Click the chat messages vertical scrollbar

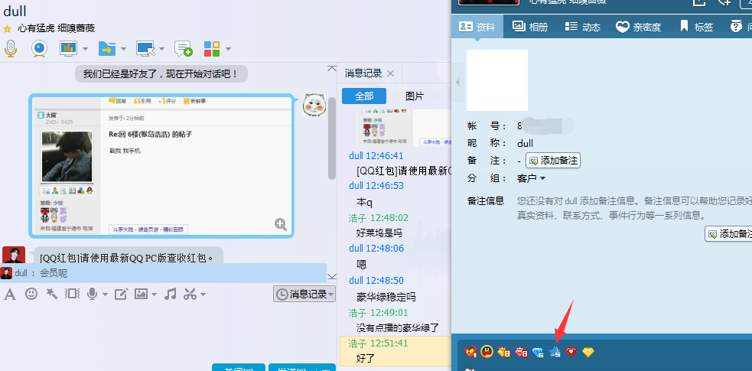tap(332, 139)
